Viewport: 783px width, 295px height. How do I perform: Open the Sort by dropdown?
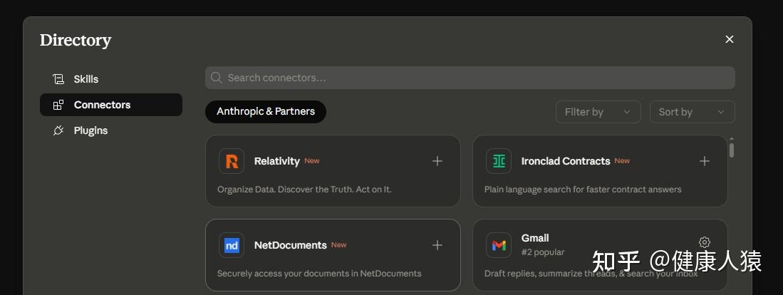tap(692, 112)
